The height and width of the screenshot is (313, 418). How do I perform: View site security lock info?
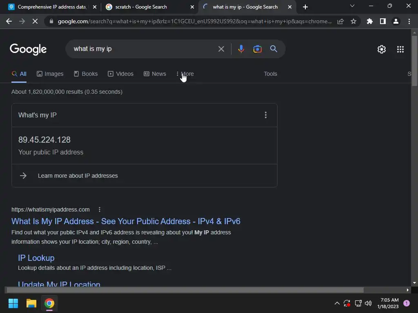tap(51, 21)
